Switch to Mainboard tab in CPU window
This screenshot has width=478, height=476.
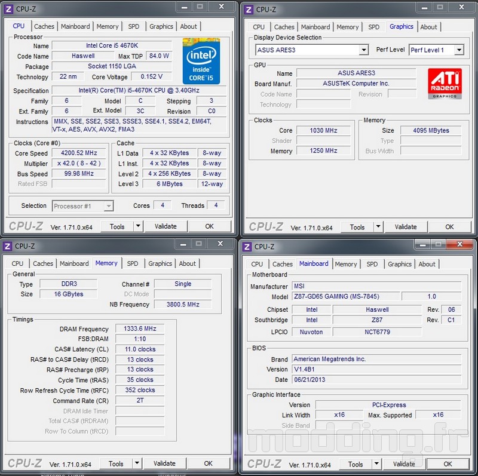coord(75,26)
